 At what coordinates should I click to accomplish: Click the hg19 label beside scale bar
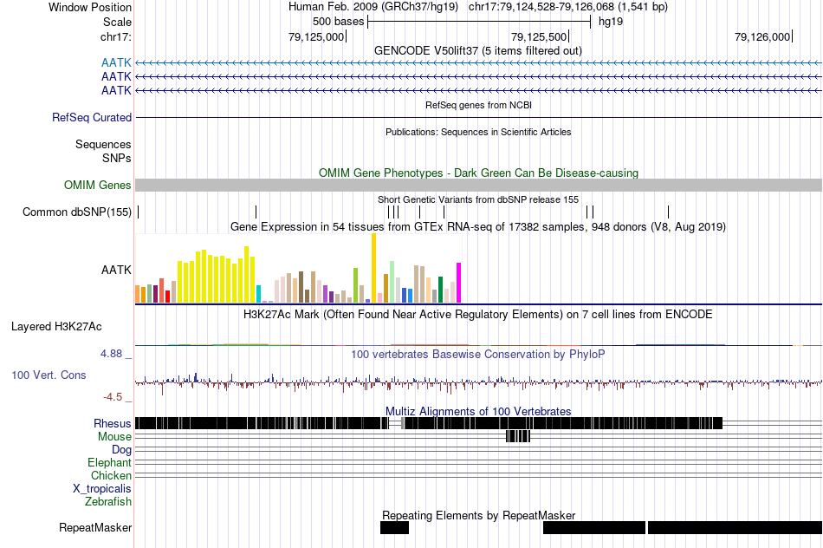point(611,22)
